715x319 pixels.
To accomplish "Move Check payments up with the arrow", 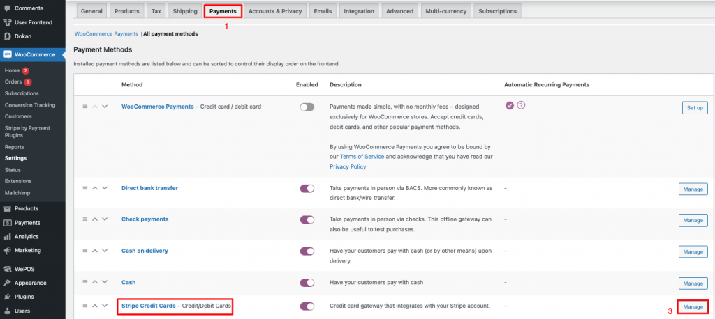I will coord(95,219).
